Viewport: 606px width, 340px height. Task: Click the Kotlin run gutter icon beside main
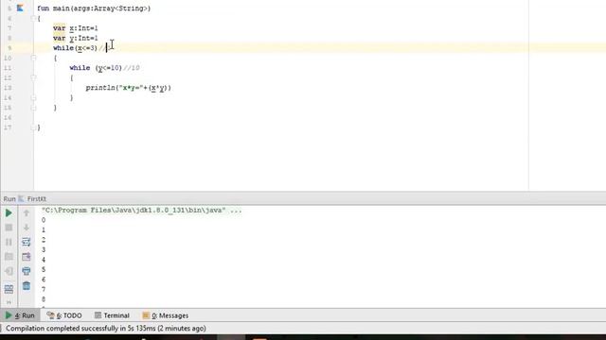click(x=20, y=8)
